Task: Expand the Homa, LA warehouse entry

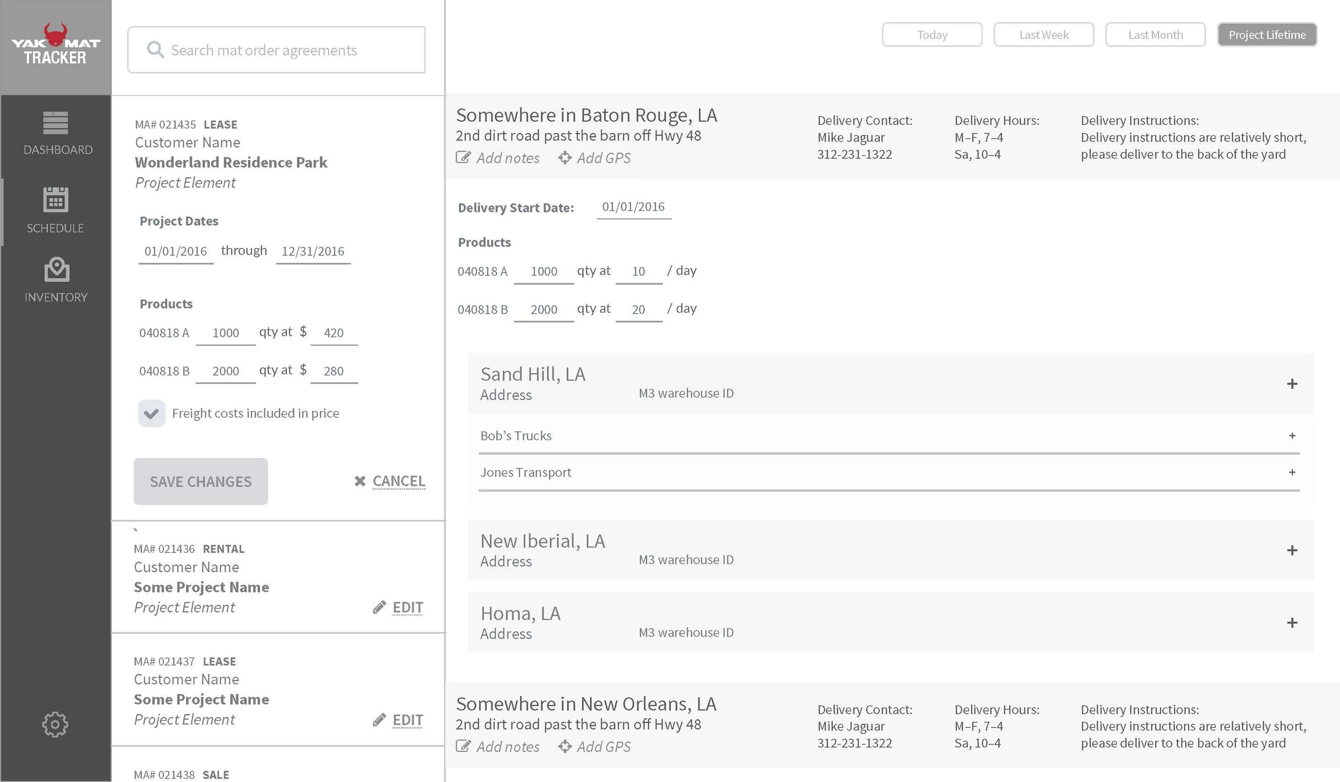Action: click(1293, 622)
